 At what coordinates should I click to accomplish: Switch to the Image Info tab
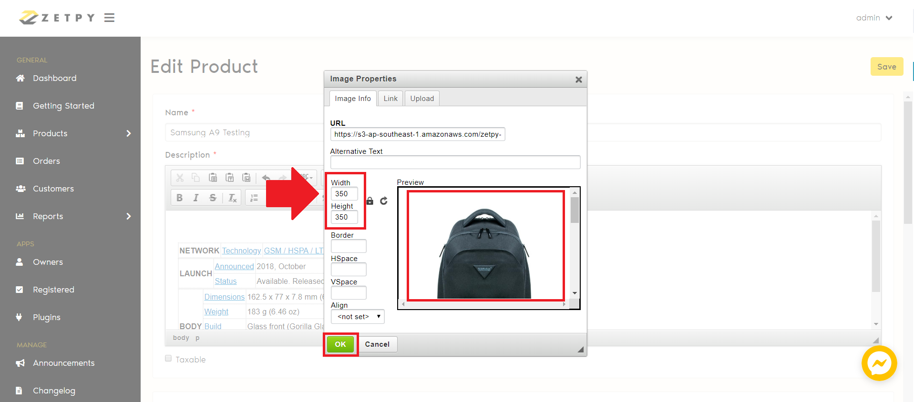[353, 99]
